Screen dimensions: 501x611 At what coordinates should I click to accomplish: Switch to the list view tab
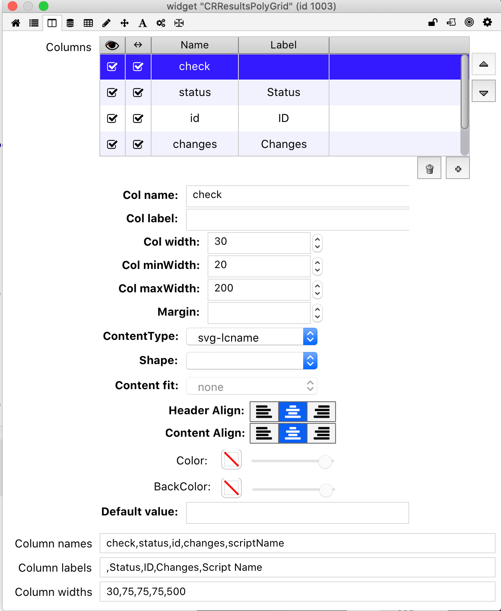tap(34, 23)
